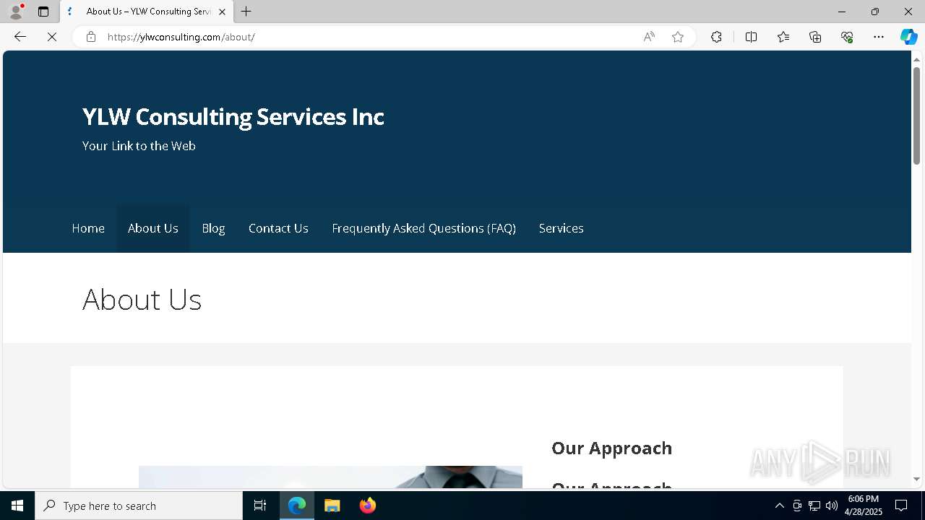Open clock showing 6:06 PM
Image resolution: width=925 pixels, height=520 pixels.
tap(863, 506)
